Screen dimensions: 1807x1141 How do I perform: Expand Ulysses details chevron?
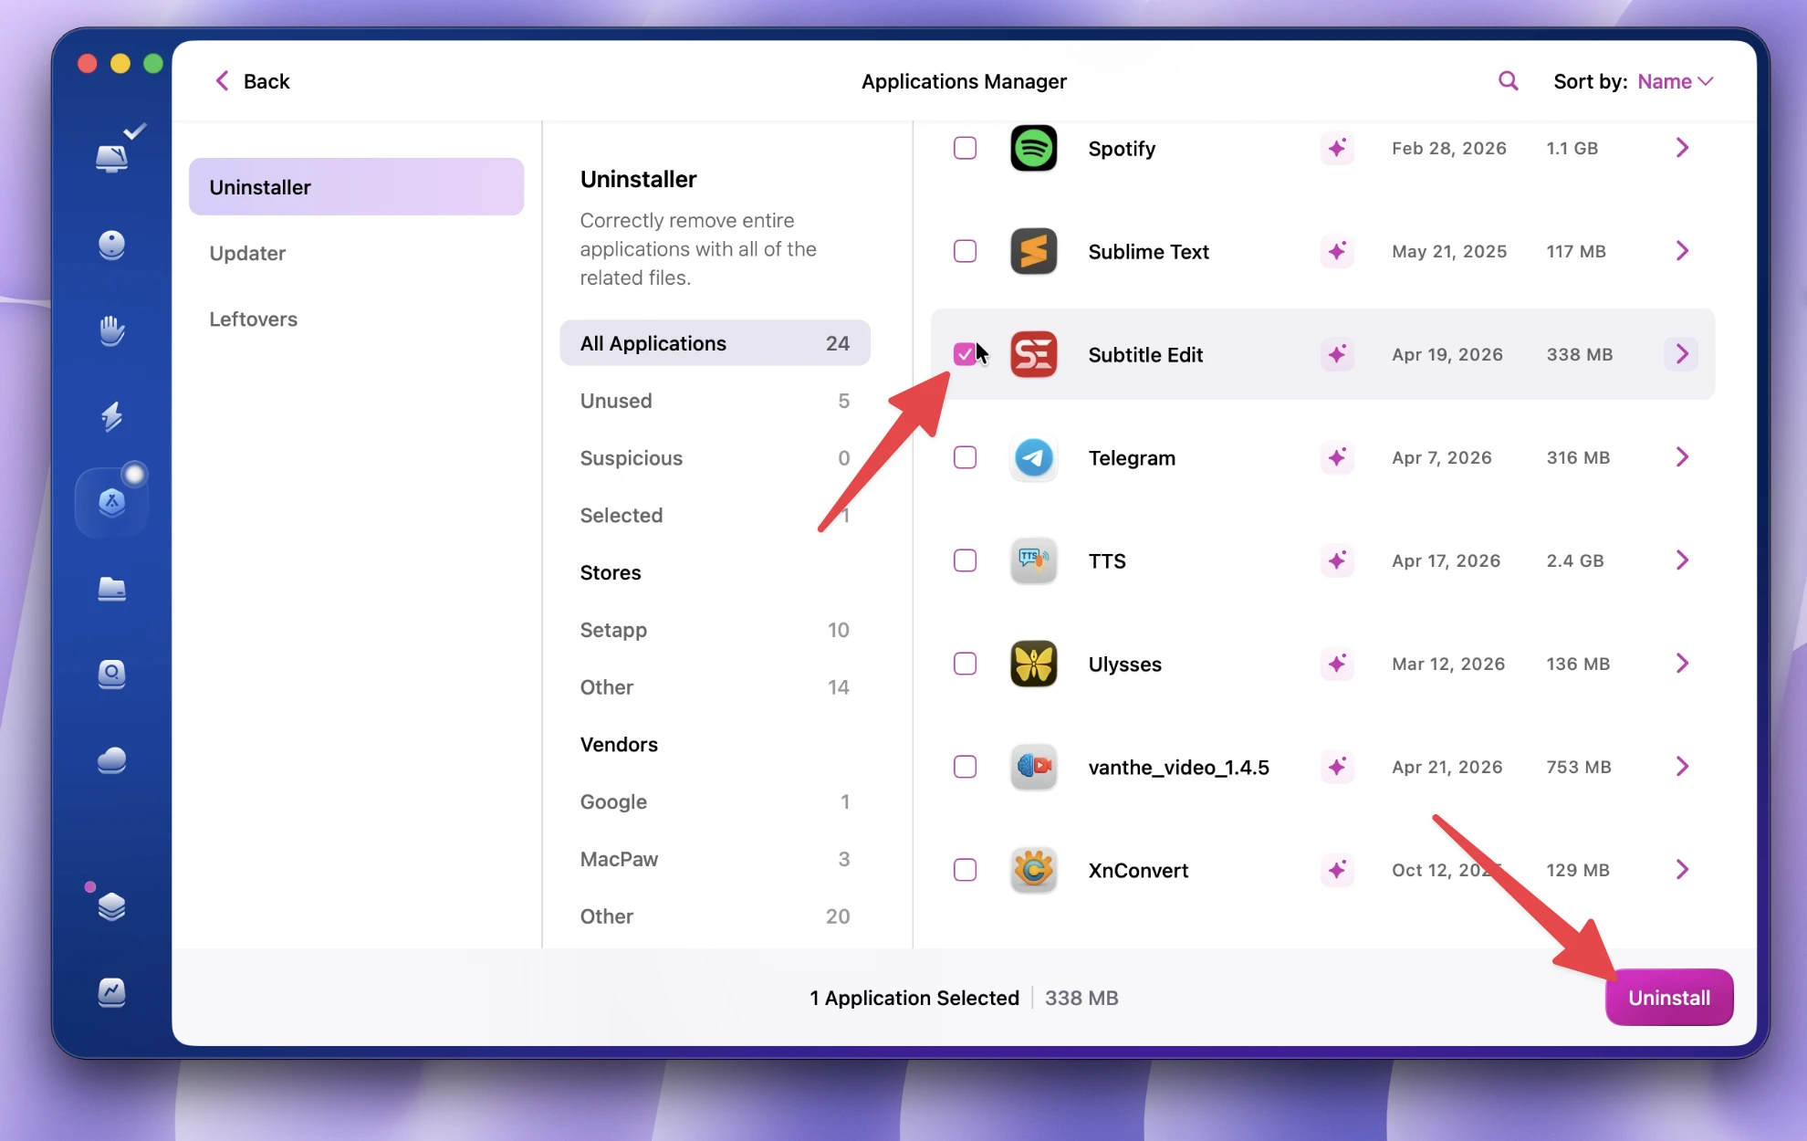tap(1682, 664)
